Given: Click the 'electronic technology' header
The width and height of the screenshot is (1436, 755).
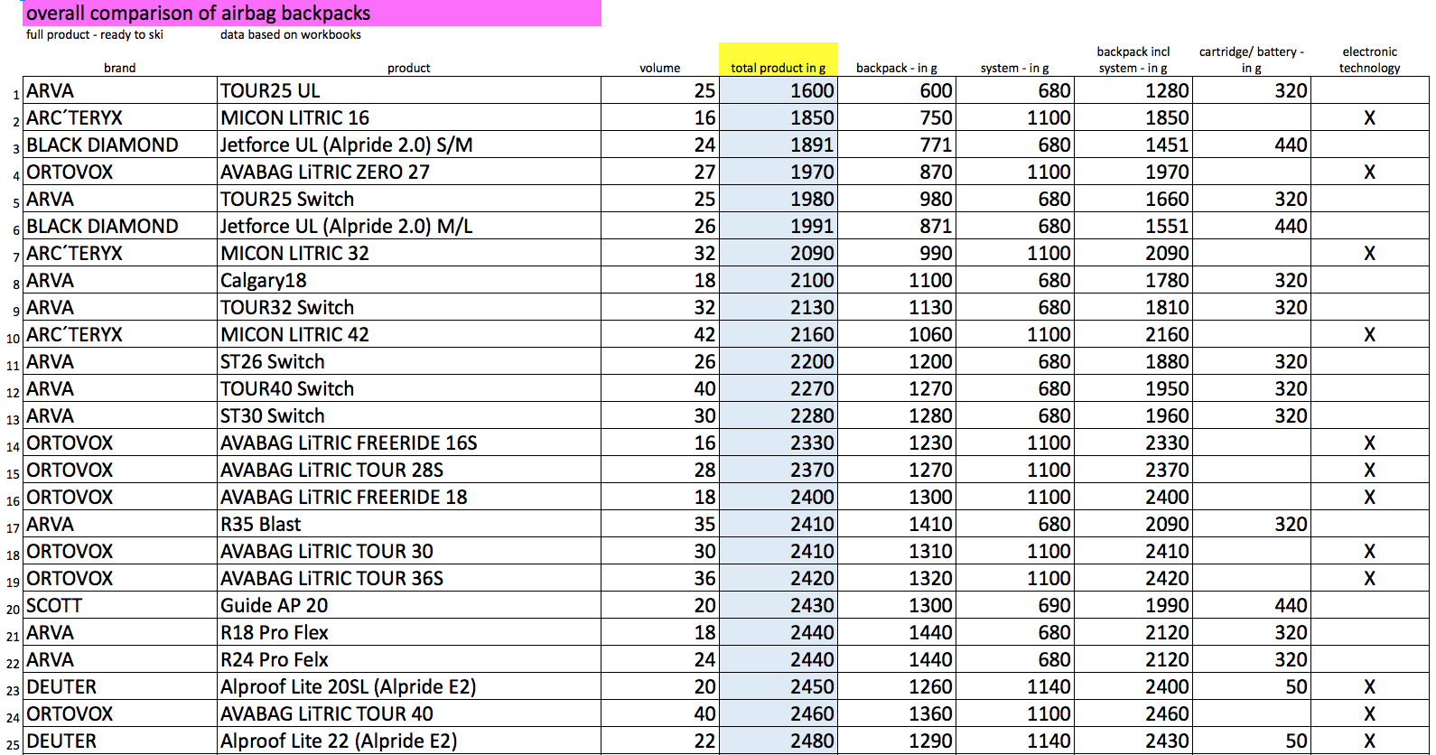Looking at the screenshot, I should coord(1370,60).
